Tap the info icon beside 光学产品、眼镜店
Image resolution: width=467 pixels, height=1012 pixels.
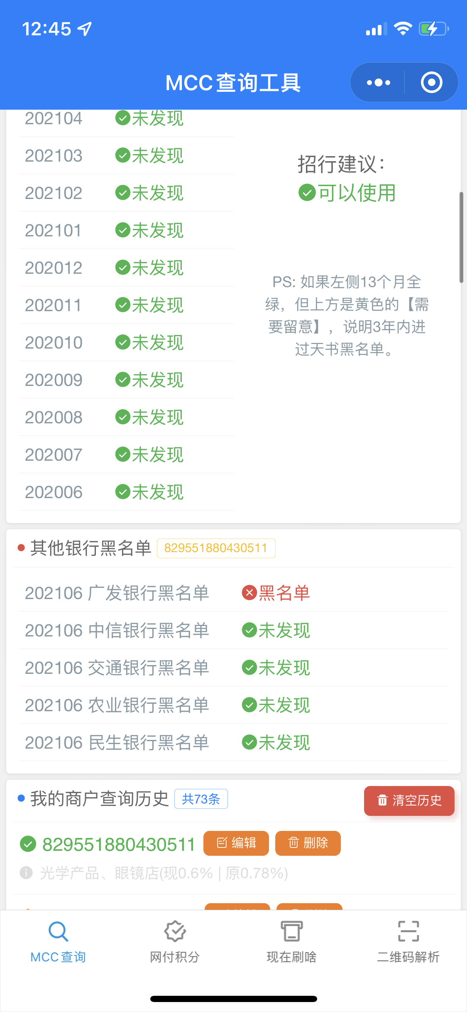click(26, 872)
